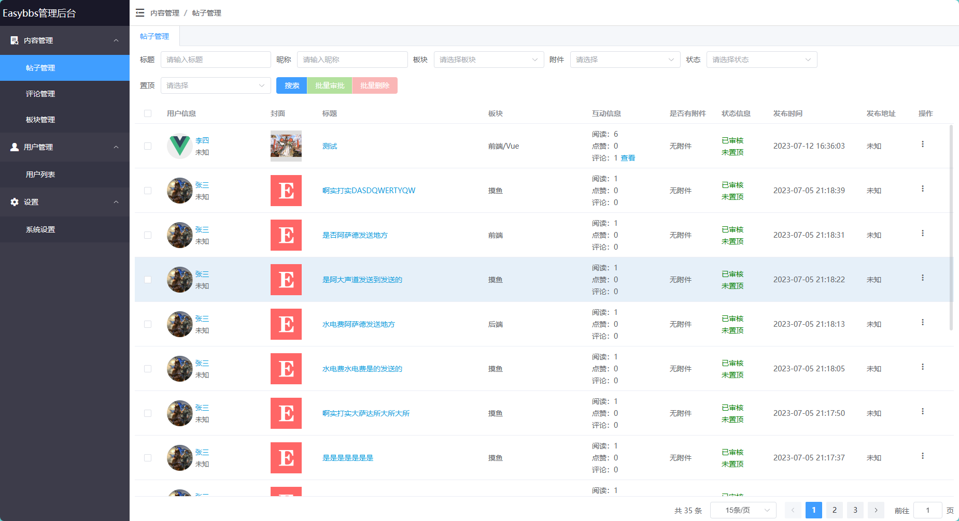Collapse the 内容管理 menu chevron
The width and height of the screenshot is (959, 521).
(x=116, y=40)
